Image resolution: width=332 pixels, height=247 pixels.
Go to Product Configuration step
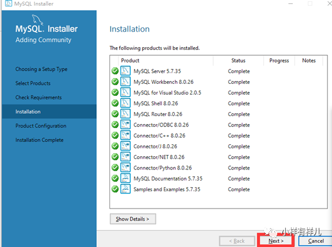tap(41, 126)
